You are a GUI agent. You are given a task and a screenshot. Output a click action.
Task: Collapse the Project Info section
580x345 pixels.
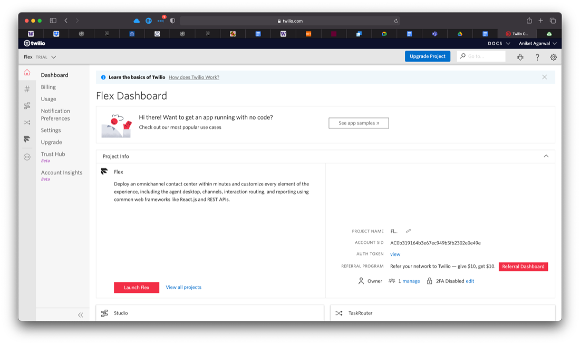(546, 156)
